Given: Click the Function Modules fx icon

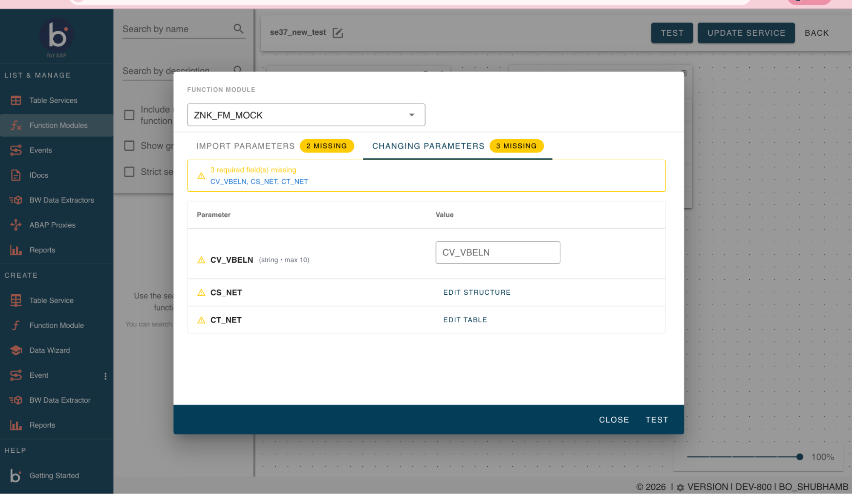Looking at the screenshot, I should [x=16, y=125].
